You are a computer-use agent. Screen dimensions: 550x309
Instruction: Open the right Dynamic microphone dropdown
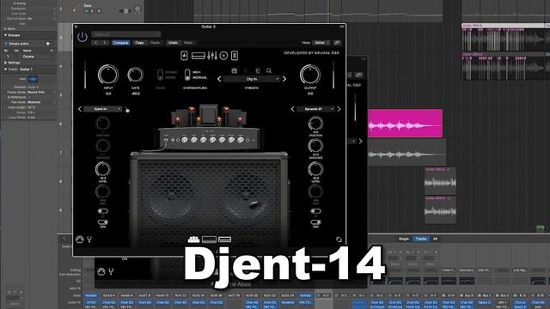[315, 109]
